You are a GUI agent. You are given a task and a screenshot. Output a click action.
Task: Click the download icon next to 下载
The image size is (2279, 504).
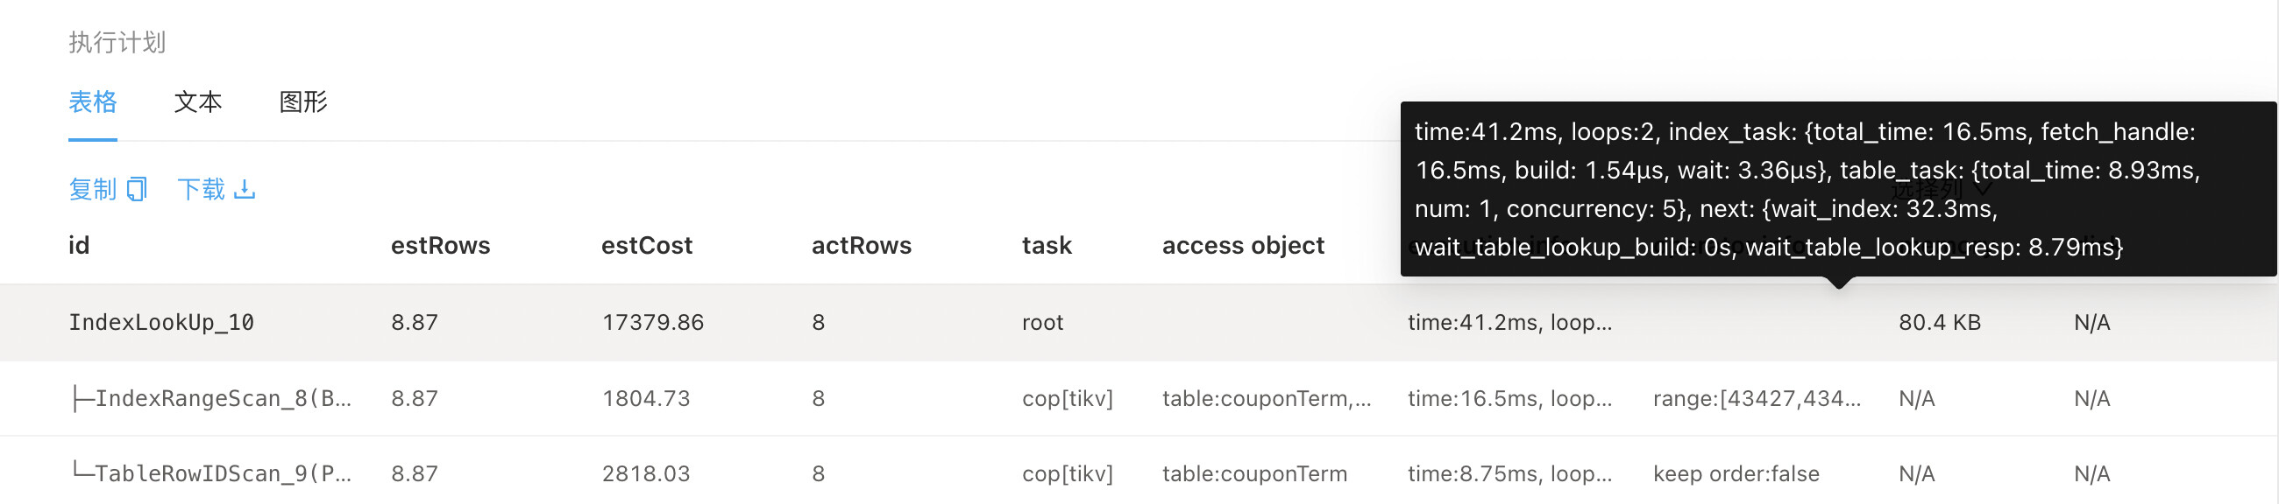click(x=245, y=190)
